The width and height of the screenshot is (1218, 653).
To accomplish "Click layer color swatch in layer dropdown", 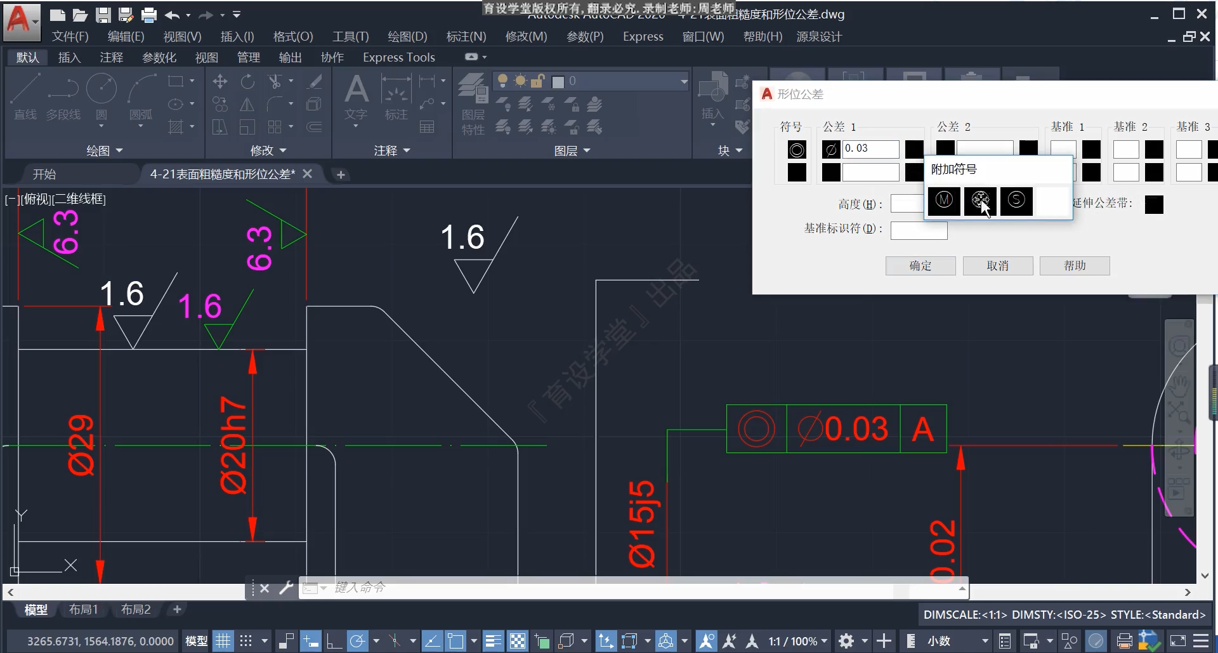I will click(x=558, y=82).
